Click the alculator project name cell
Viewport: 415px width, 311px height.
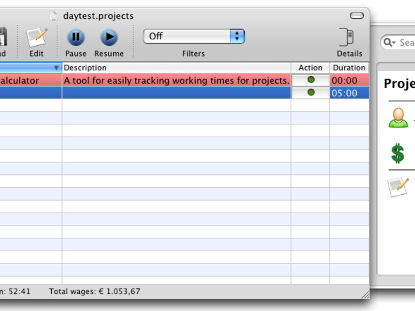(31, 80)
